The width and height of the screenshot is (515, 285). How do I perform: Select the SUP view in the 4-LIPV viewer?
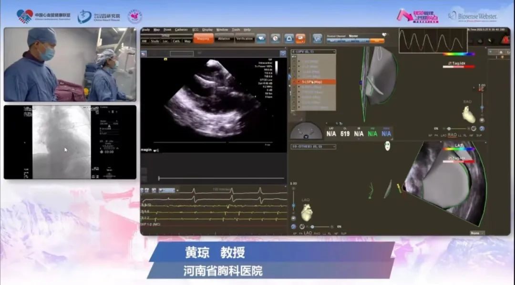point(479,135)
